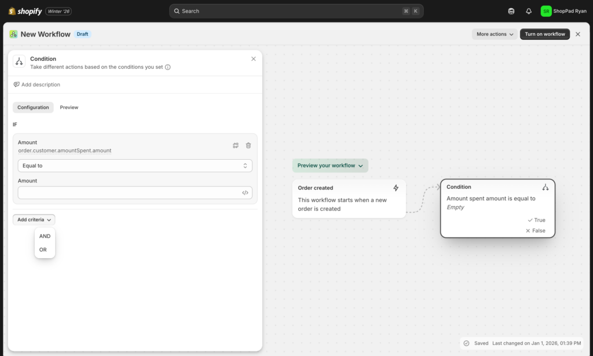Image resolution: width=593 pixels, height=356 pixels.
Task: Select OR from the criteria menu
Action: point(43,249)
